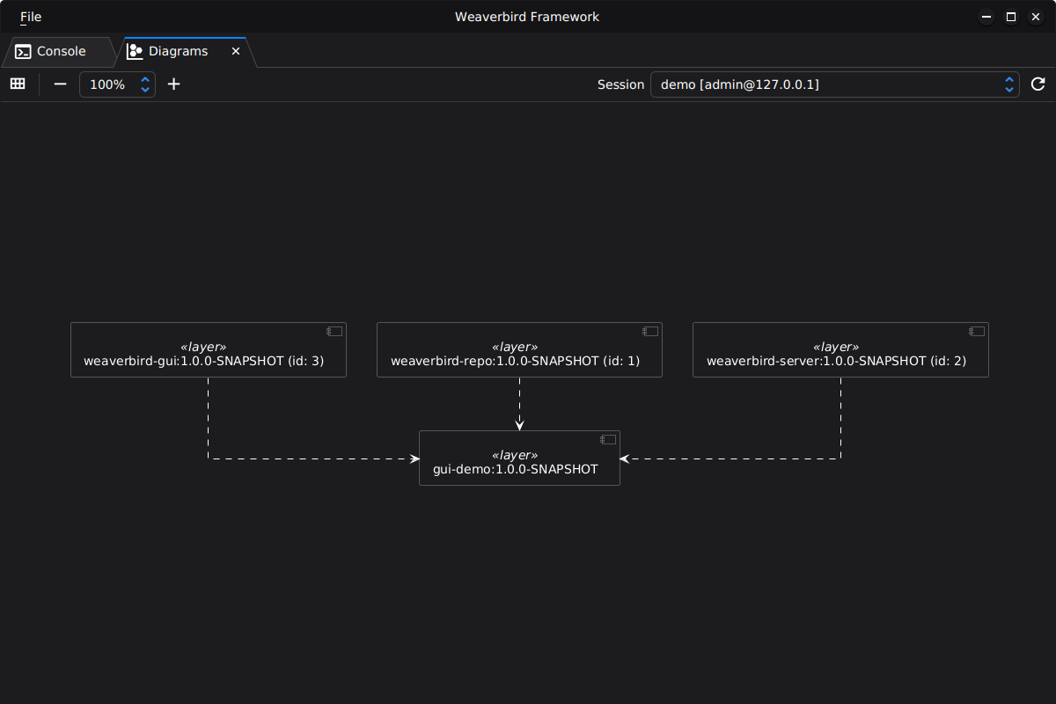Select the component icon on gui-demo node
This screenshot has width=1056, height=704.
[607, 439]
